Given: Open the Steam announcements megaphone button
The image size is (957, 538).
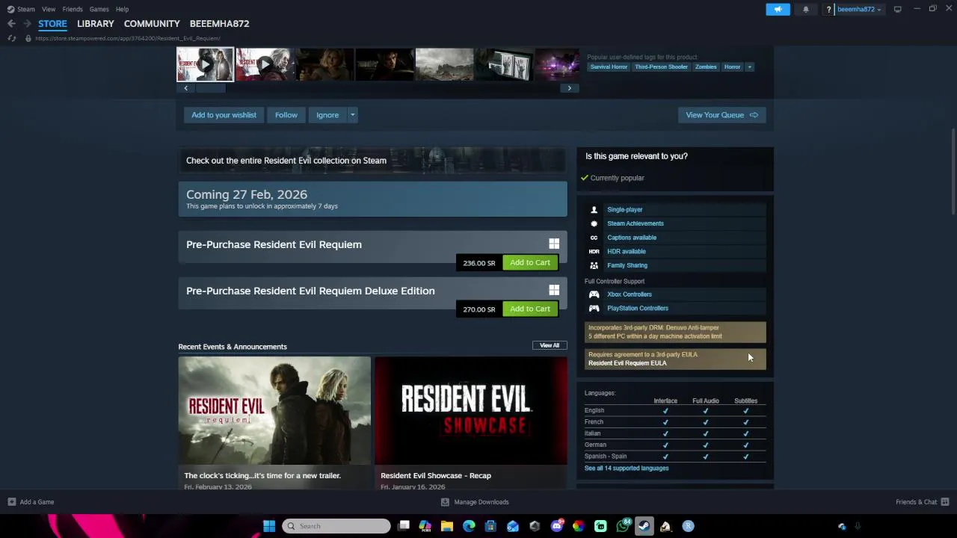Looking at the screenshot, I should tap(778, 9).
